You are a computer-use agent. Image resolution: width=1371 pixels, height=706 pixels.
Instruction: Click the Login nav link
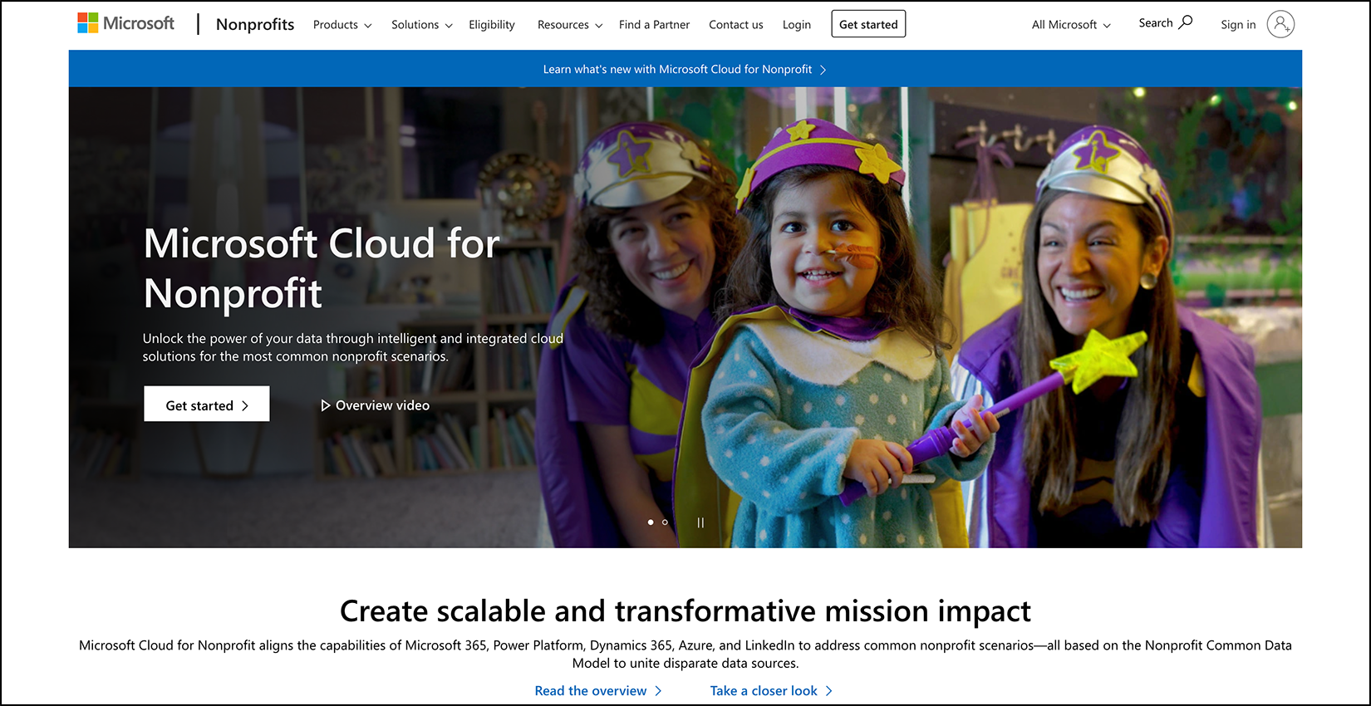(797, 25)
